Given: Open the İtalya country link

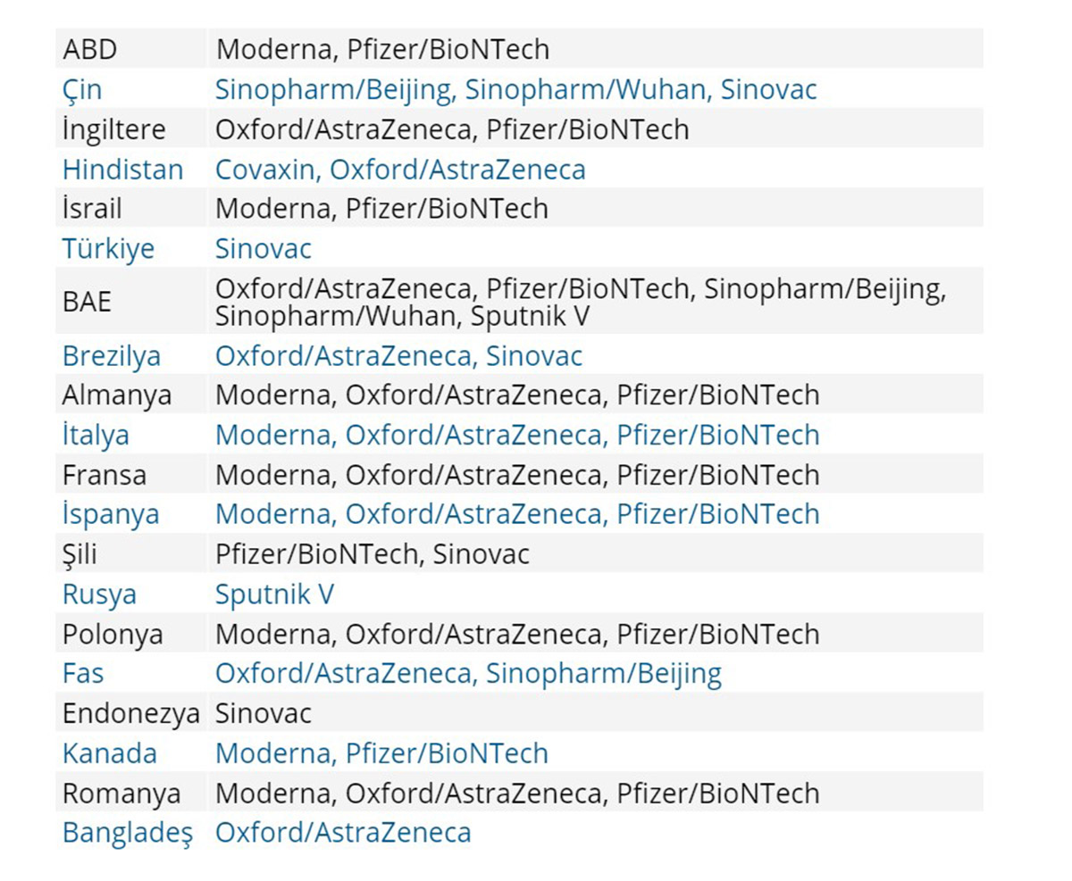Looking at the screenshot, I should [96, 435].
